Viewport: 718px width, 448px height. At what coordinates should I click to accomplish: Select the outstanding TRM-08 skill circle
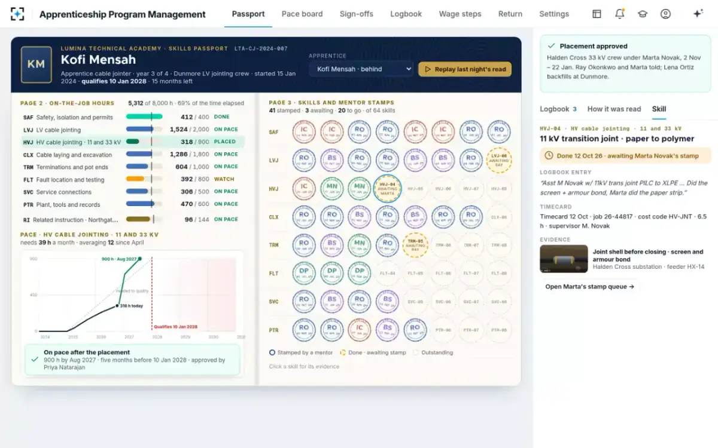pyautogui.click(x=499, y=245)
